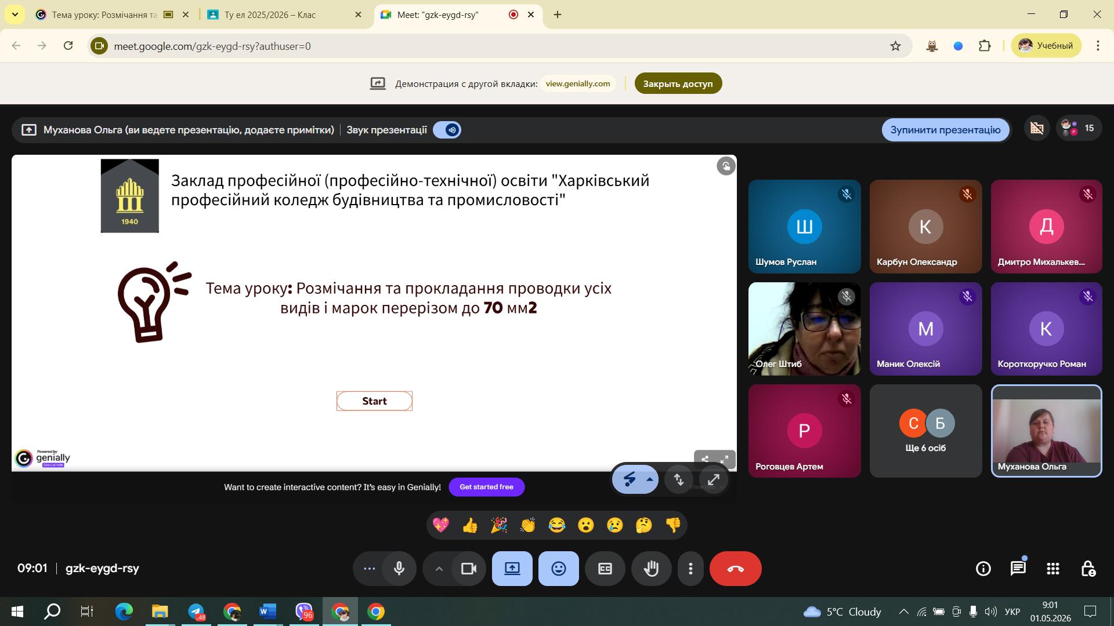This screenshot has height=626, width=1114.
Task: Show meeting details info icon
Action: 983,569
